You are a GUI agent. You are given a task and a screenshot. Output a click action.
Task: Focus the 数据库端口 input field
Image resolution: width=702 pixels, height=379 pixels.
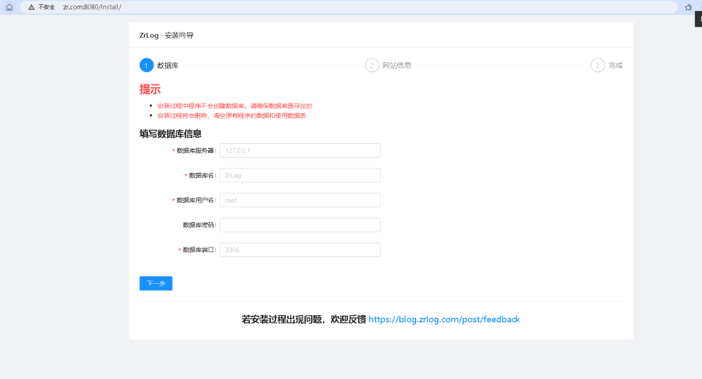tap(300, 250)
